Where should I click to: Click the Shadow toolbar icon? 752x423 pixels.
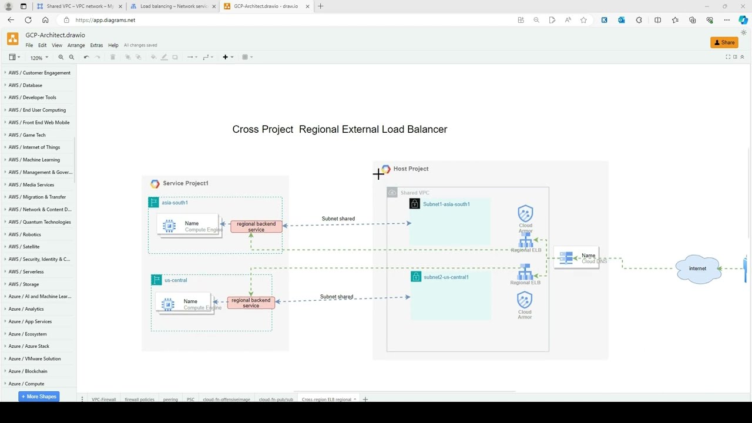click(175, 57)
